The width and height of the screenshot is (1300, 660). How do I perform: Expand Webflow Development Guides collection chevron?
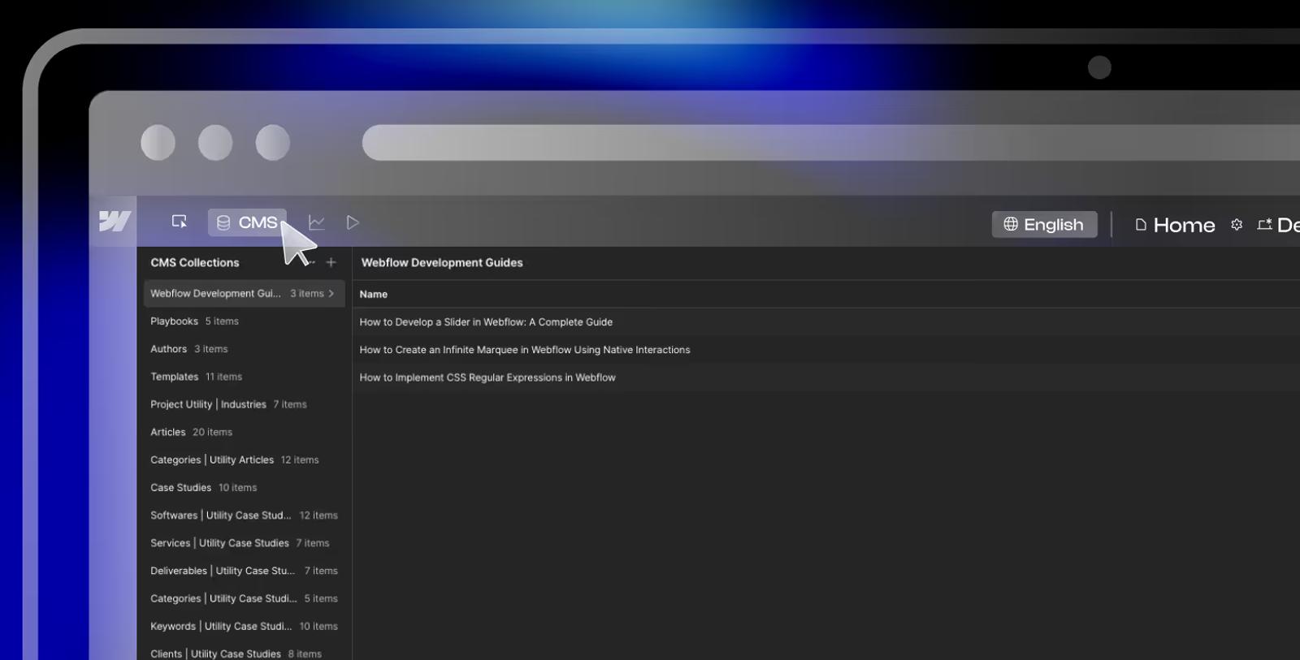coord(331,293)
